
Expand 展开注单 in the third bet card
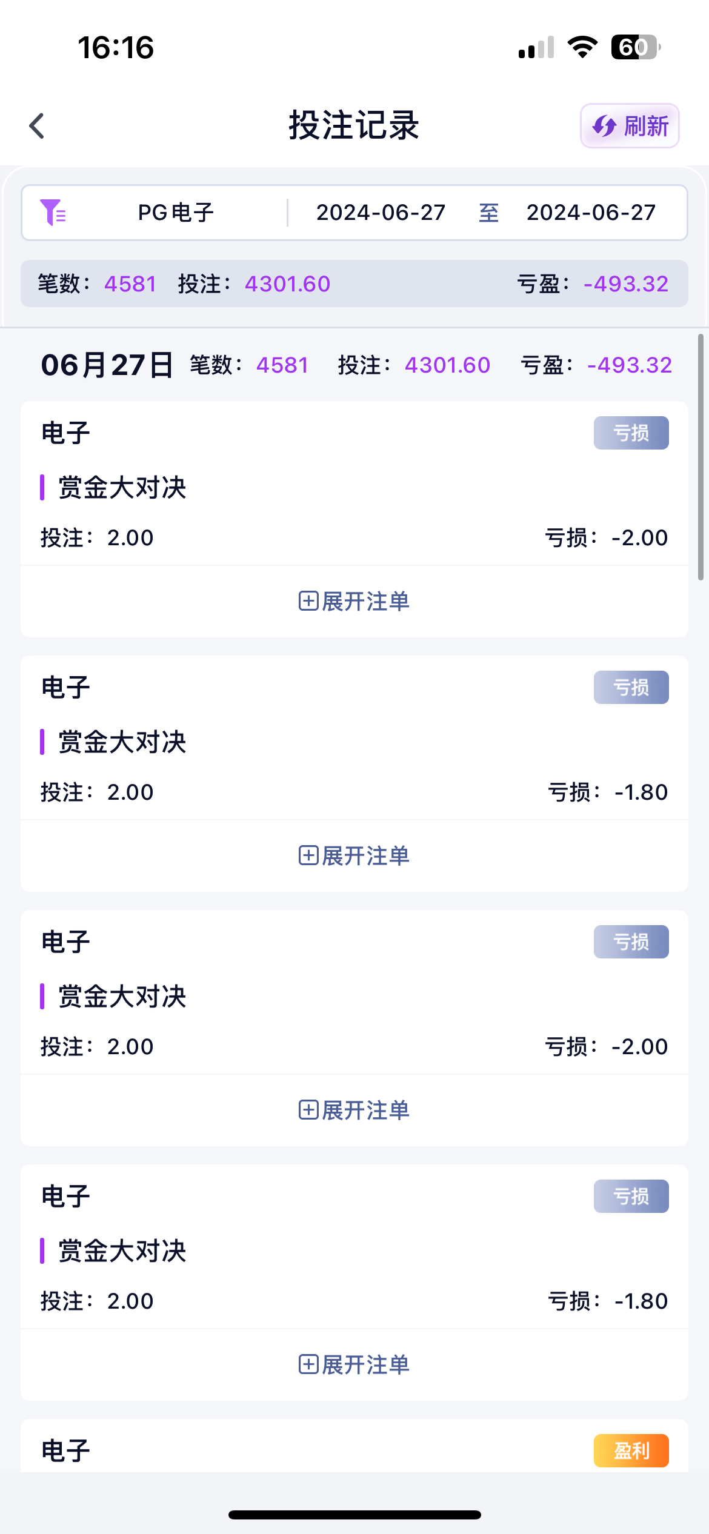pos(354,1110)
